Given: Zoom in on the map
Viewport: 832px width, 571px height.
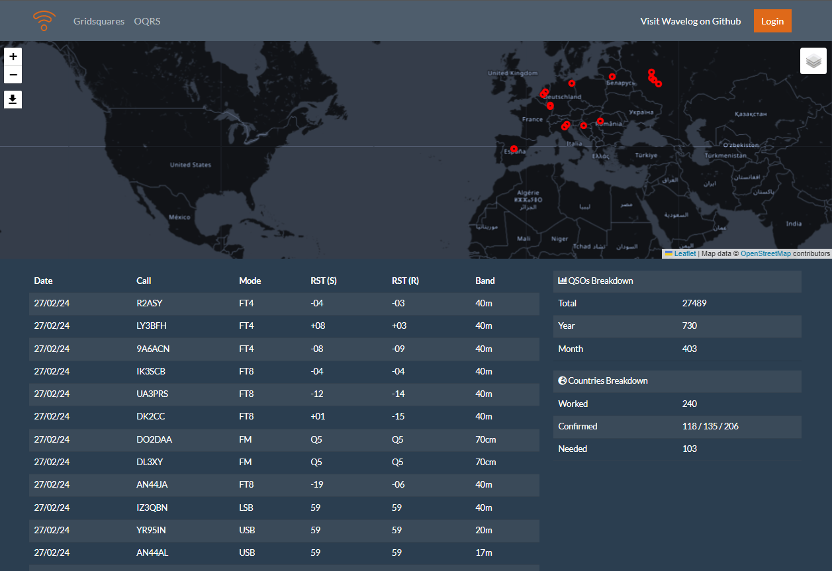Looking at the screenshot, I should click(x=13, y=56).
